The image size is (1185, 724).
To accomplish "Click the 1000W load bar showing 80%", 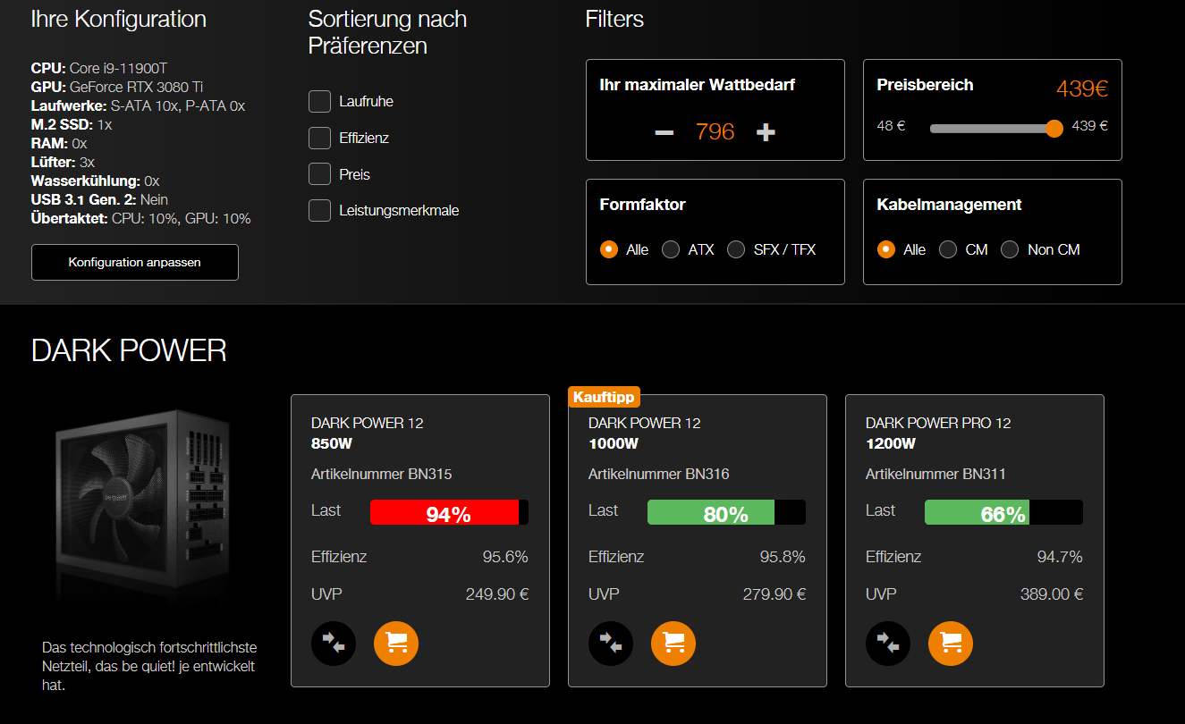I will (726, 512).
